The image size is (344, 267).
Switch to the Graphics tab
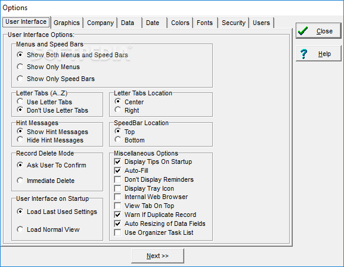pos(67,23)
